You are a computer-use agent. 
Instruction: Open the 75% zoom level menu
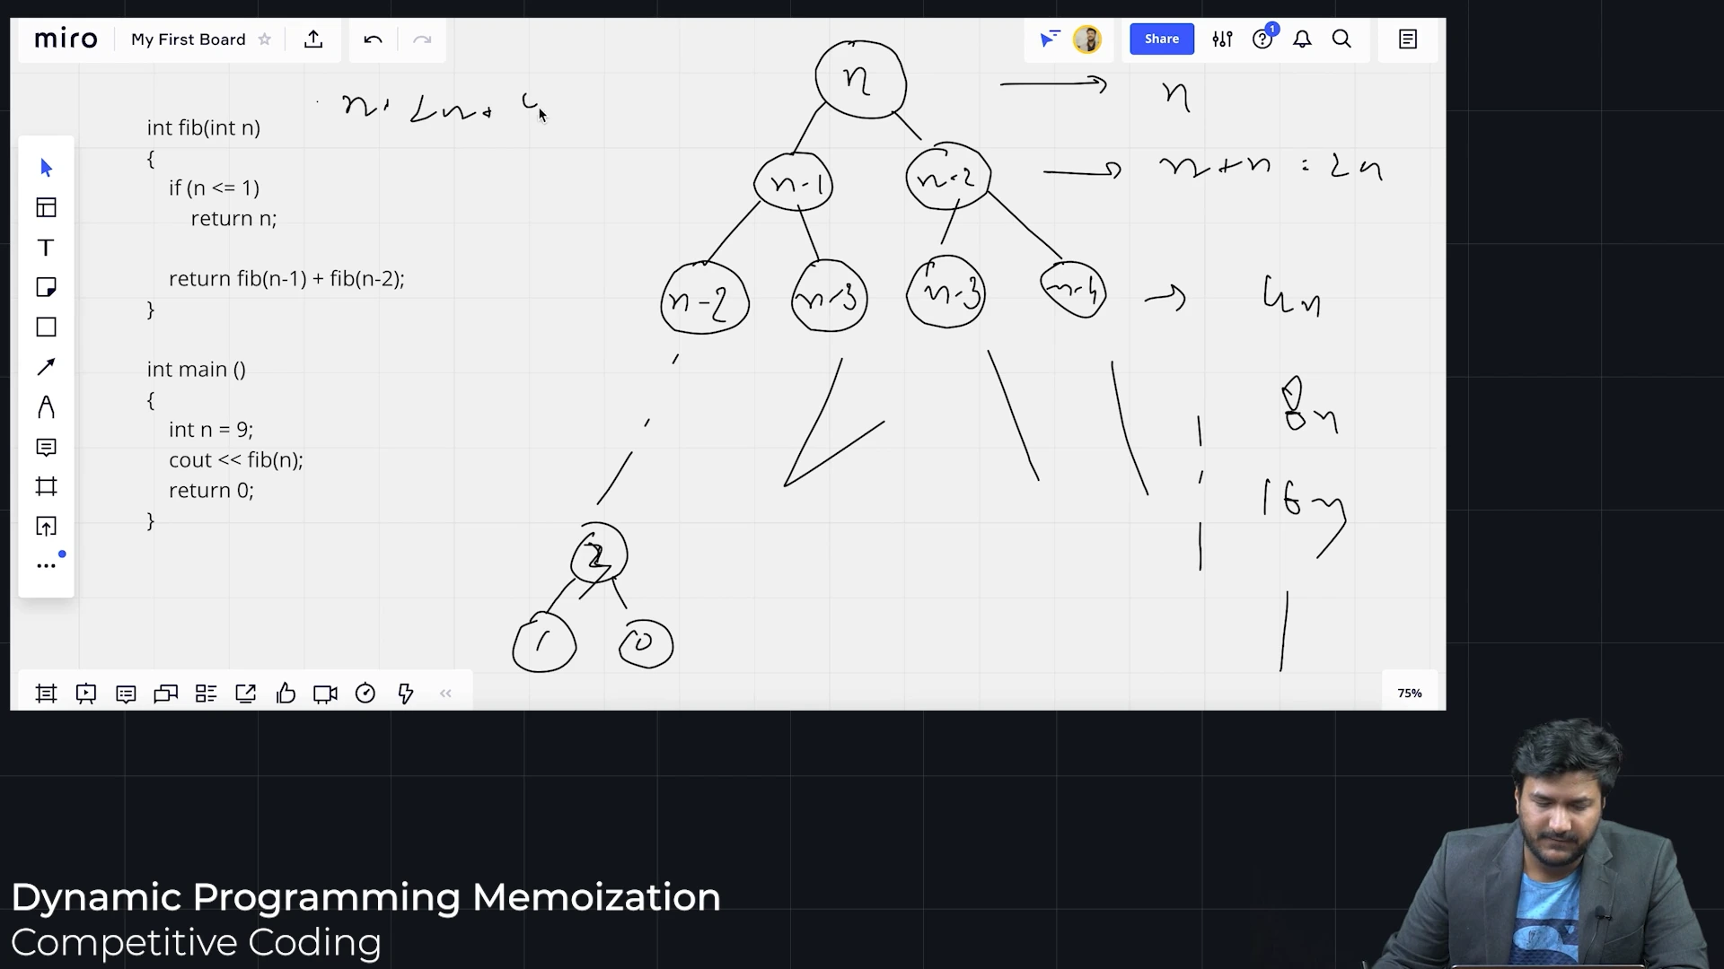pyautogui.click(x=1409, y=694)
